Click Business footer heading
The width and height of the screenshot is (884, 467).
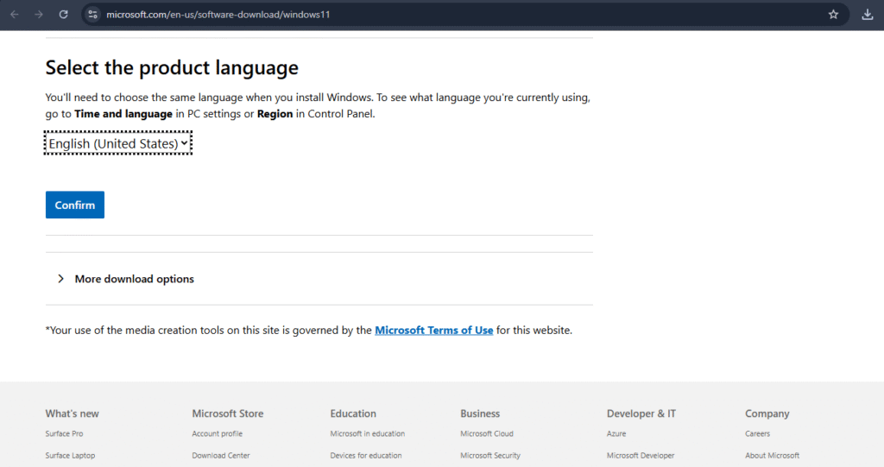click(x=480, y=413)
